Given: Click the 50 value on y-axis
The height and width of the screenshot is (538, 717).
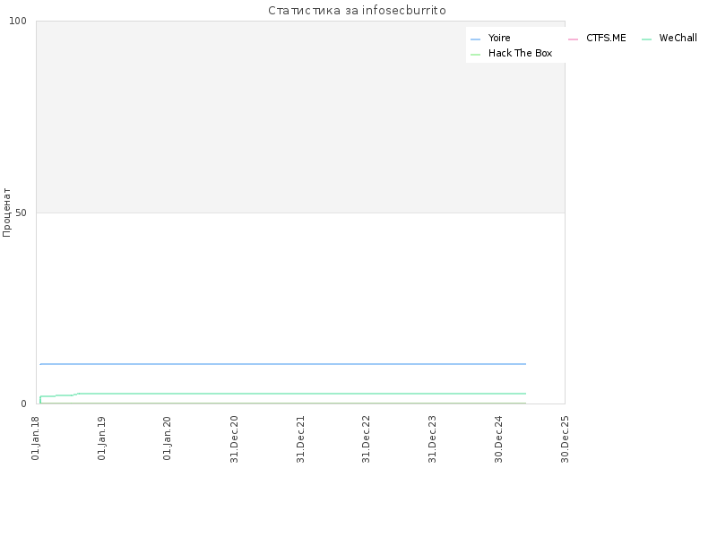Looking at the screenshot, I should (x=21, y=213).
